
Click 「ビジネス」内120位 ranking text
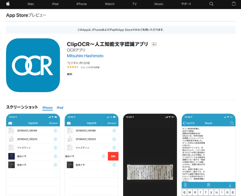point(78,63)
